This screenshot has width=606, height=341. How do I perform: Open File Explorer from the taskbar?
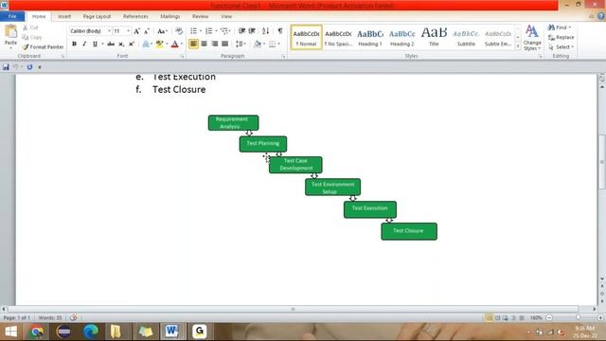(x=116, y=332)
